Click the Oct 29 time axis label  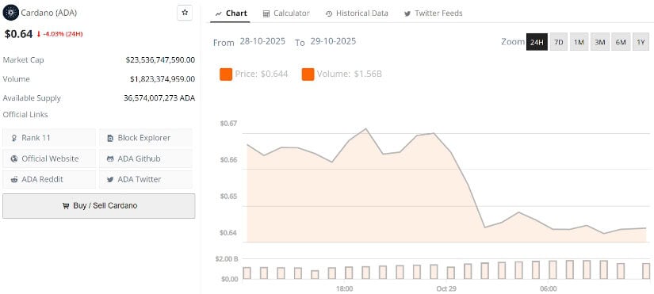coord(446,288)
